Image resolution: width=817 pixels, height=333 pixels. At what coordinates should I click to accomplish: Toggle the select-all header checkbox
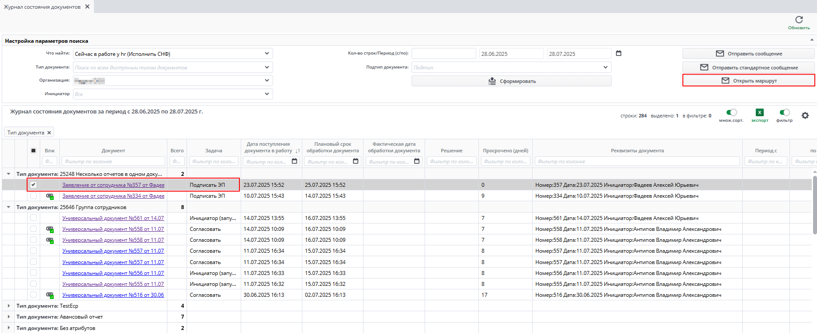pyautogui.click(x=33, y=151)
